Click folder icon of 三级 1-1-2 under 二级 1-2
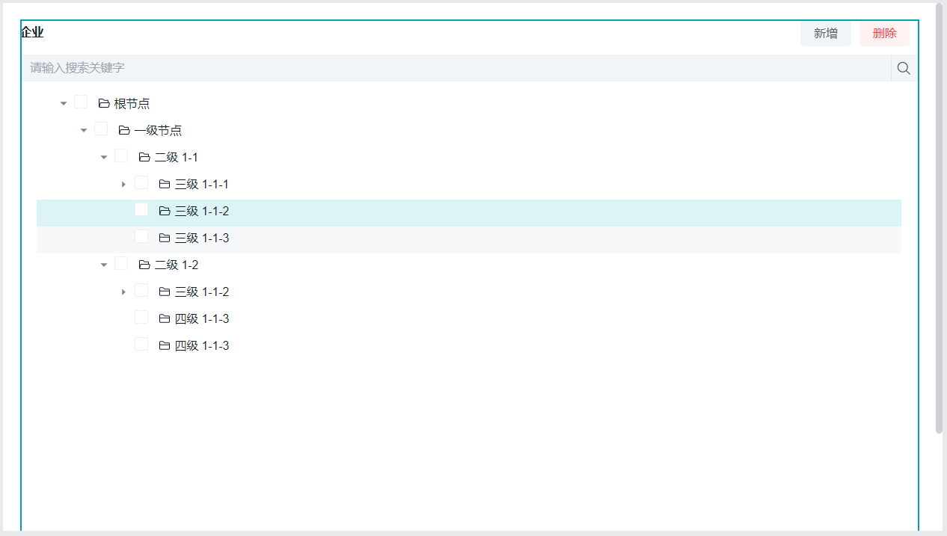The height and width of the screenshot is (536, 947). pyautogui.click(x=165, y=292)
